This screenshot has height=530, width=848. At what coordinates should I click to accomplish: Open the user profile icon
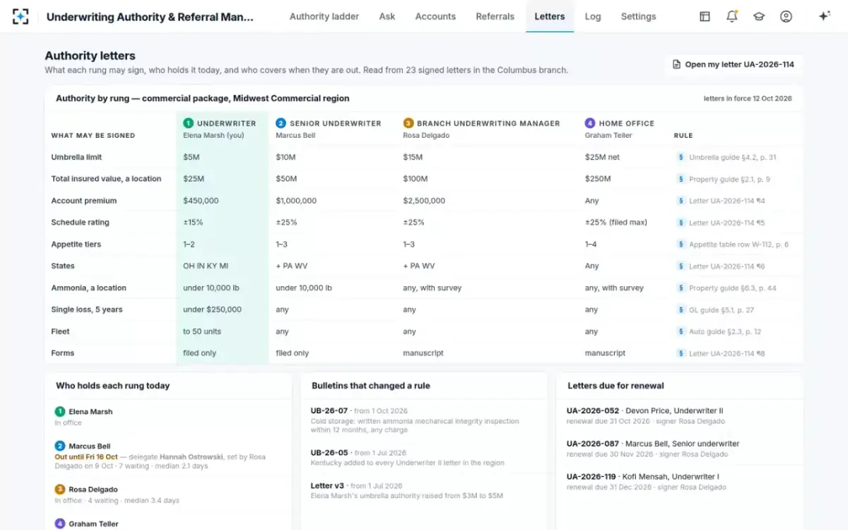click(786, 16)
